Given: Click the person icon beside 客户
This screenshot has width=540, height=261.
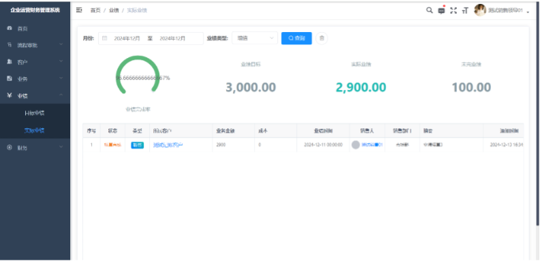Looking at the screenshot, I should (x=10, y=61).
